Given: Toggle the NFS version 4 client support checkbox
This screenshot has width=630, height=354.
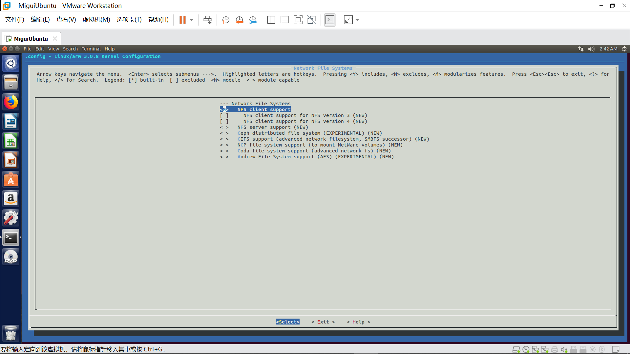Looking at the screenshot, I should pos(224,121).
